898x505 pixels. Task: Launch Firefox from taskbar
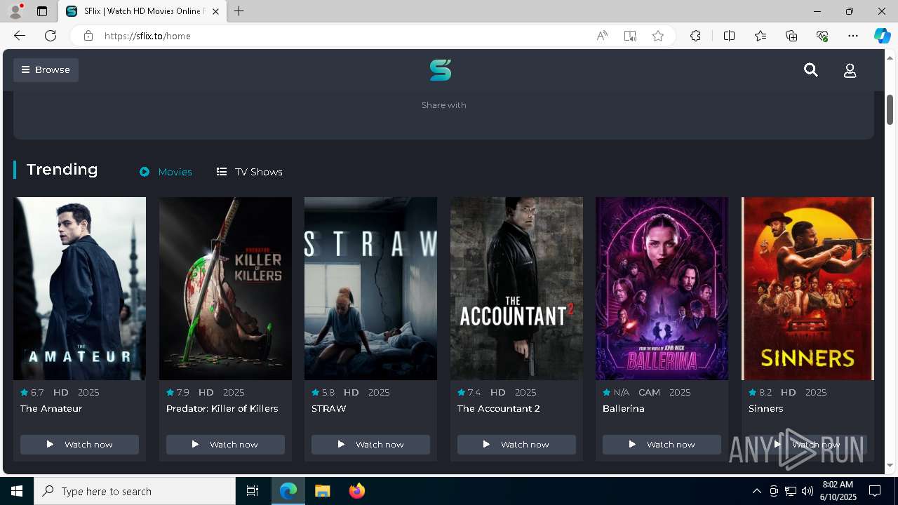[356, 491]
